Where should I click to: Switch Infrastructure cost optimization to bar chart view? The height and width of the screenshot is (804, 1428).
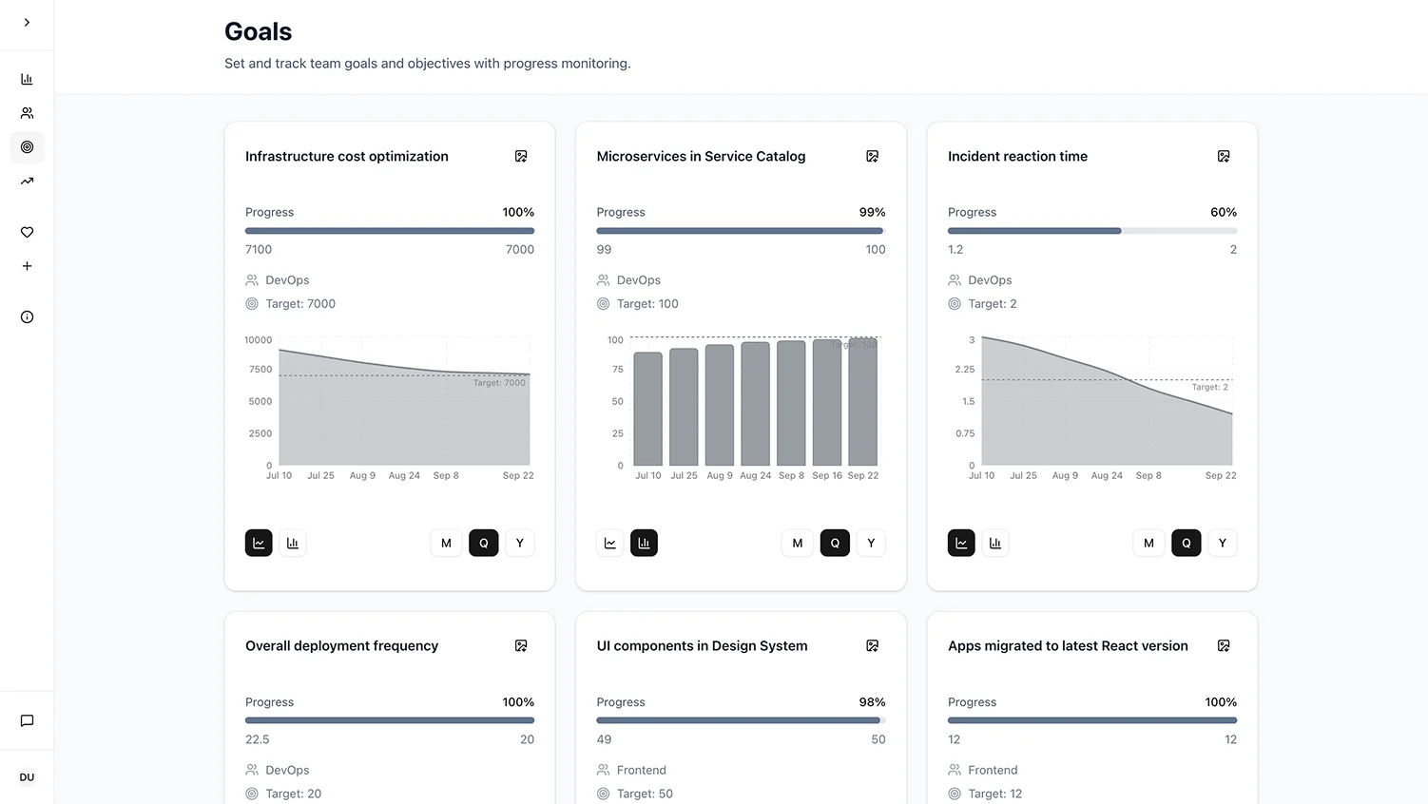[x=293, y=543]
